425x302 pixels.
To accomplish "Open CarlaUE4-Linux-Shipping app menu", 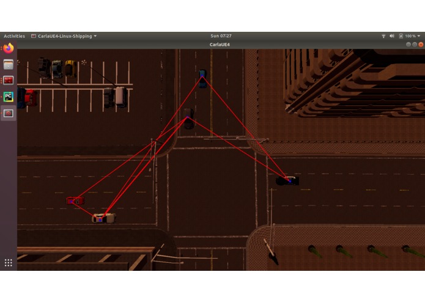I will tap(64, 36).
